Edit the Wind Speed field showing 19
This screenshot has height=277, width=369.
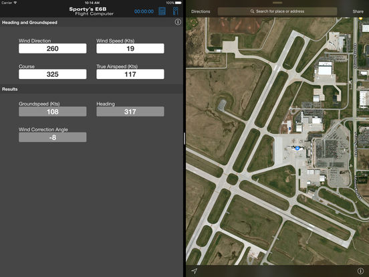click(130, 49)
